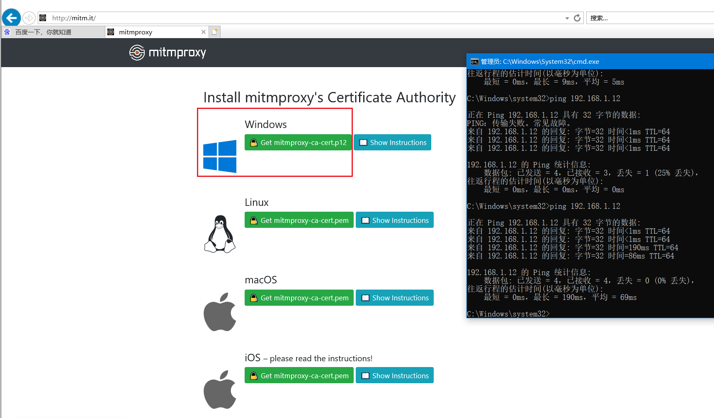Open a new tab with the new-tab button
Screen dimensions: 714x418
click(215, 32)
